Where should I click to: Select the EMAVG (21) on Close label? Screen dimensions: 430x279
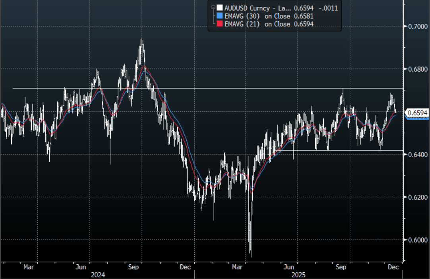pos(258,24)
